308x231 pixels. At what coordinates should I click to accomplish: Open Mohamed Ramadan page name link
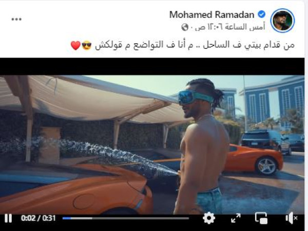click(211, 15)
